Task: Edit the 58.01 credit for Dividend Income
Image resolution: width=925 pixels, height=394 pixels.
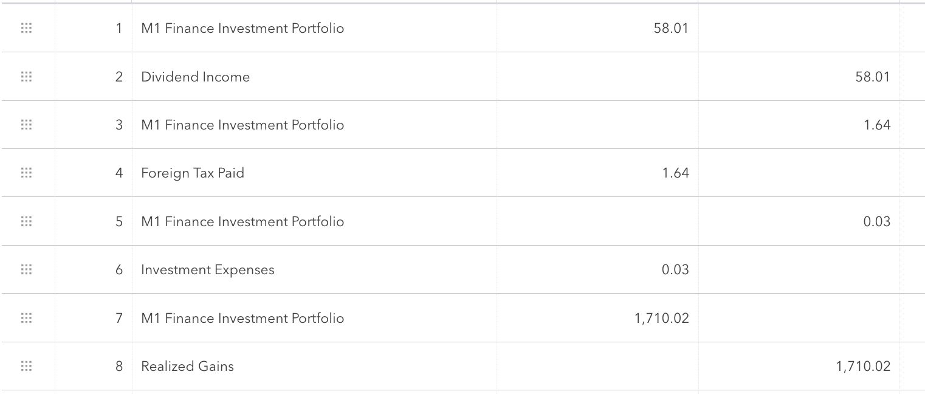Action: (x=872, y=77)
